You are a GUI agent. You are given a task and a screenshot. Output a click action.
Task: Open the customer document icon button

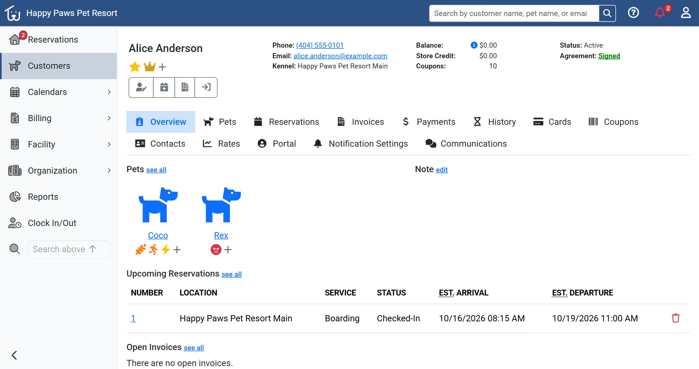click(x=185, y=87)
